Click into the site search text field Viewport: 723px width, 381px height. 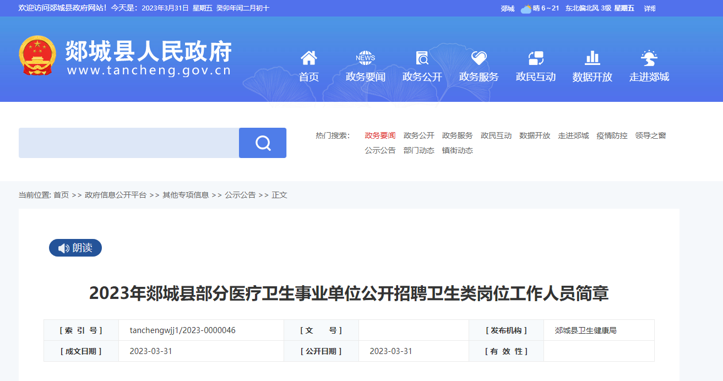tap(129, 143)
